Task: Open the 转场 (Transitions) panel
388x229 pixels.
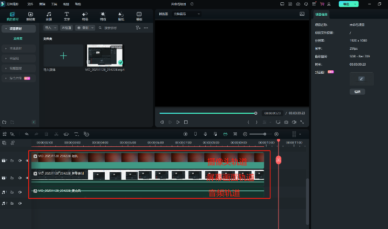Action: coord(85,16)
